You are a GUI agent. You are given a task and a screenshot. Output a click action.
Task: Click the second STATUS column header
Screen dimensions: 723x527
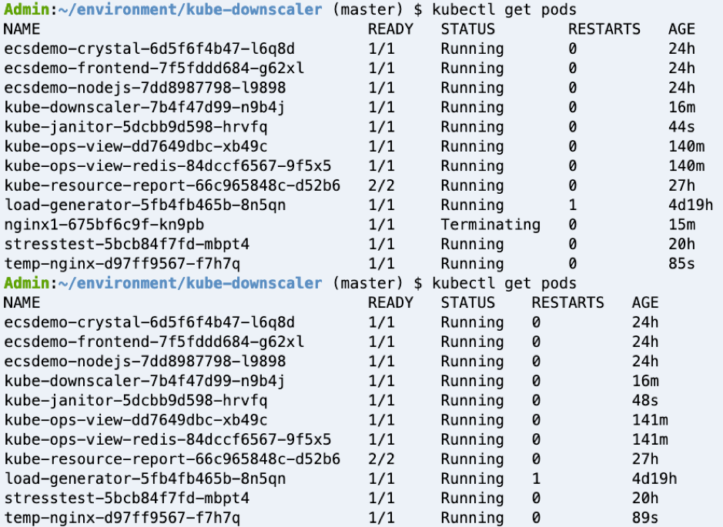click(x=467, y=302)
